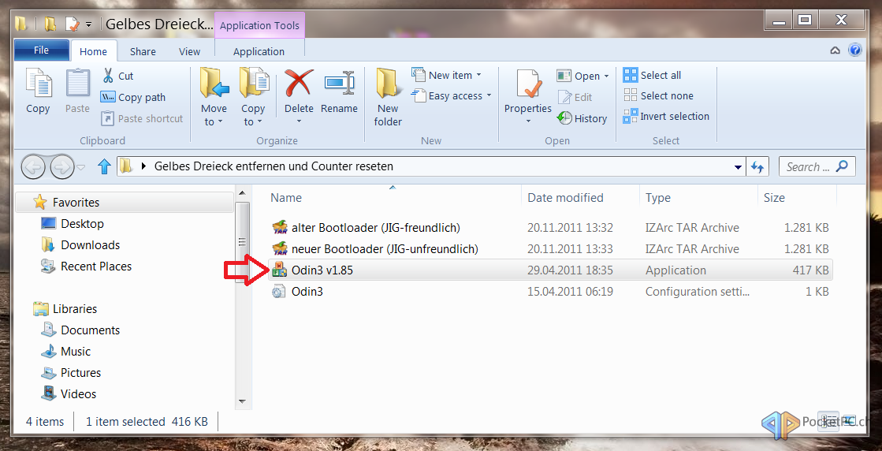Open the Copy to folder menu

(252, 97)
